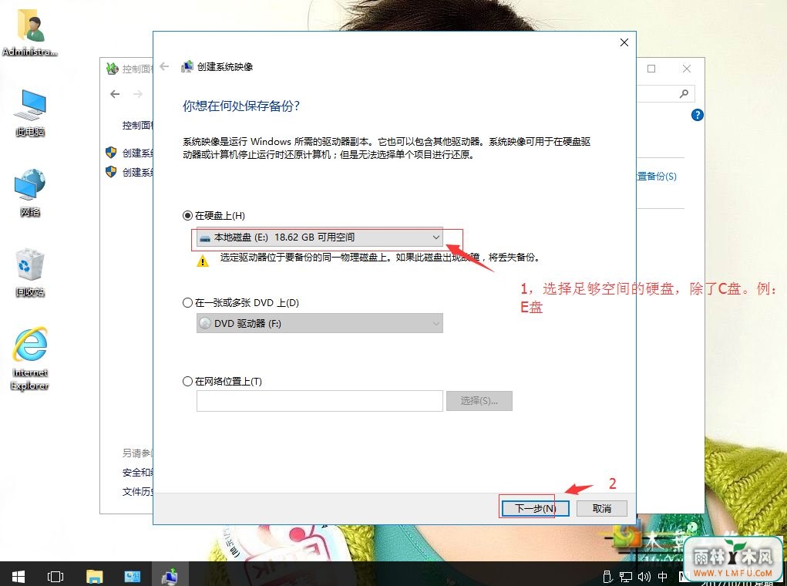Image resolution: width=787 pixels, height=586 pixels.
Task: Open the 本地磁盘 (E:) drive dropdown
Action: (319, 237)
